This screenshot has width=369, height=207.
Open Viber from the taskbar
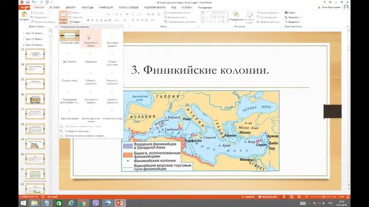click(x=96, y=203)
